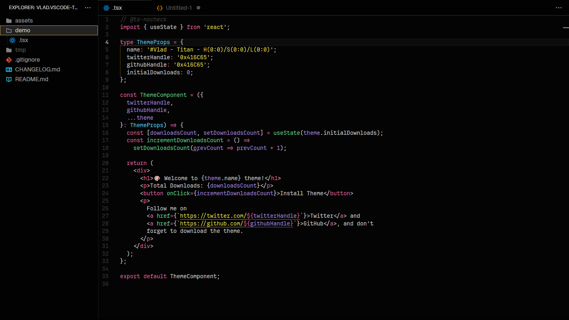Click 'incrementDownloadsCount' on line 17
The width and height of the screenshot is (569, 320).
(x=185, y=140)
